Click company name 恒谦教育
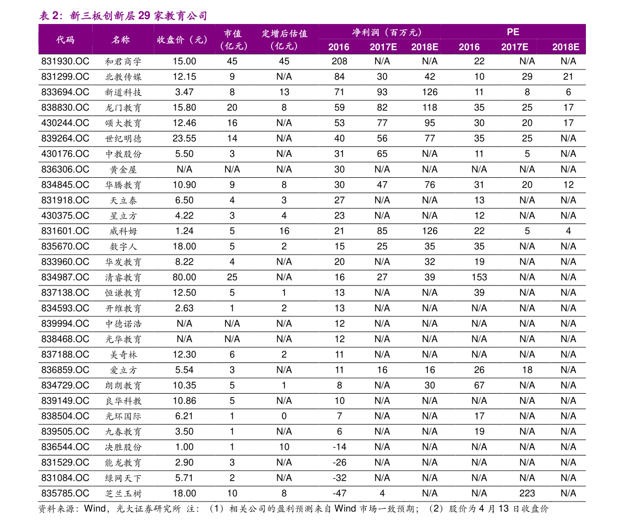This screenshot has width=623, height=524. (x=123, y=293)
